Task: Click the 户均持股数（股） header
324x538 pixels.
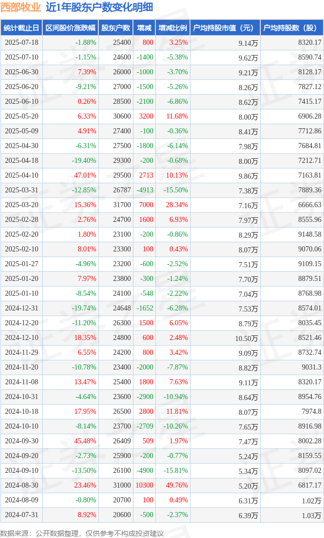Action: (292, 28)
